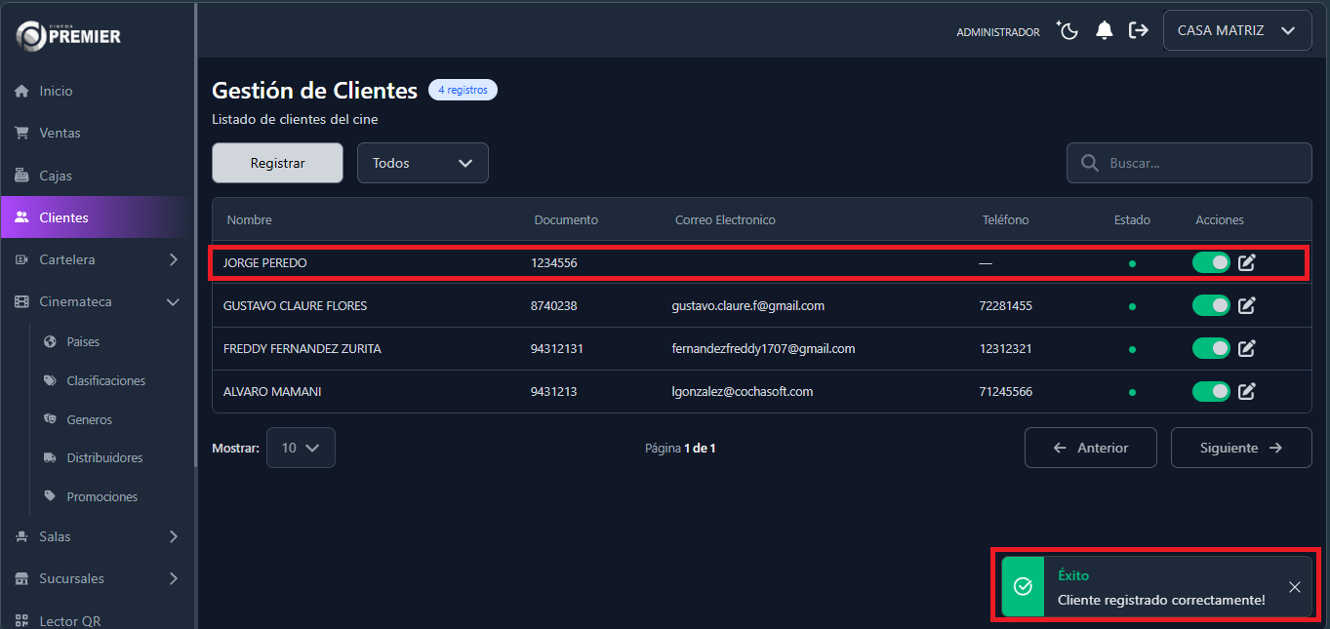The height and width of the screenshot is (629, 1330).
Task: Edit client JORGE PEREDO with pencil icon
Action: point(1246,262)
